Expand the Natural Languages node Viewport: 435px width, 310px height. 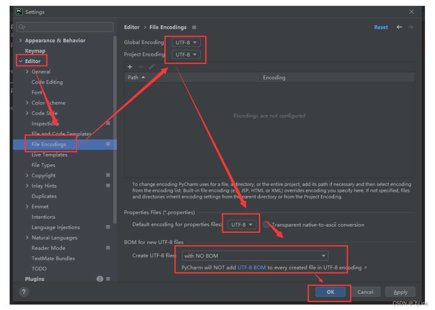pyautogui.click(x=27, y=237)
